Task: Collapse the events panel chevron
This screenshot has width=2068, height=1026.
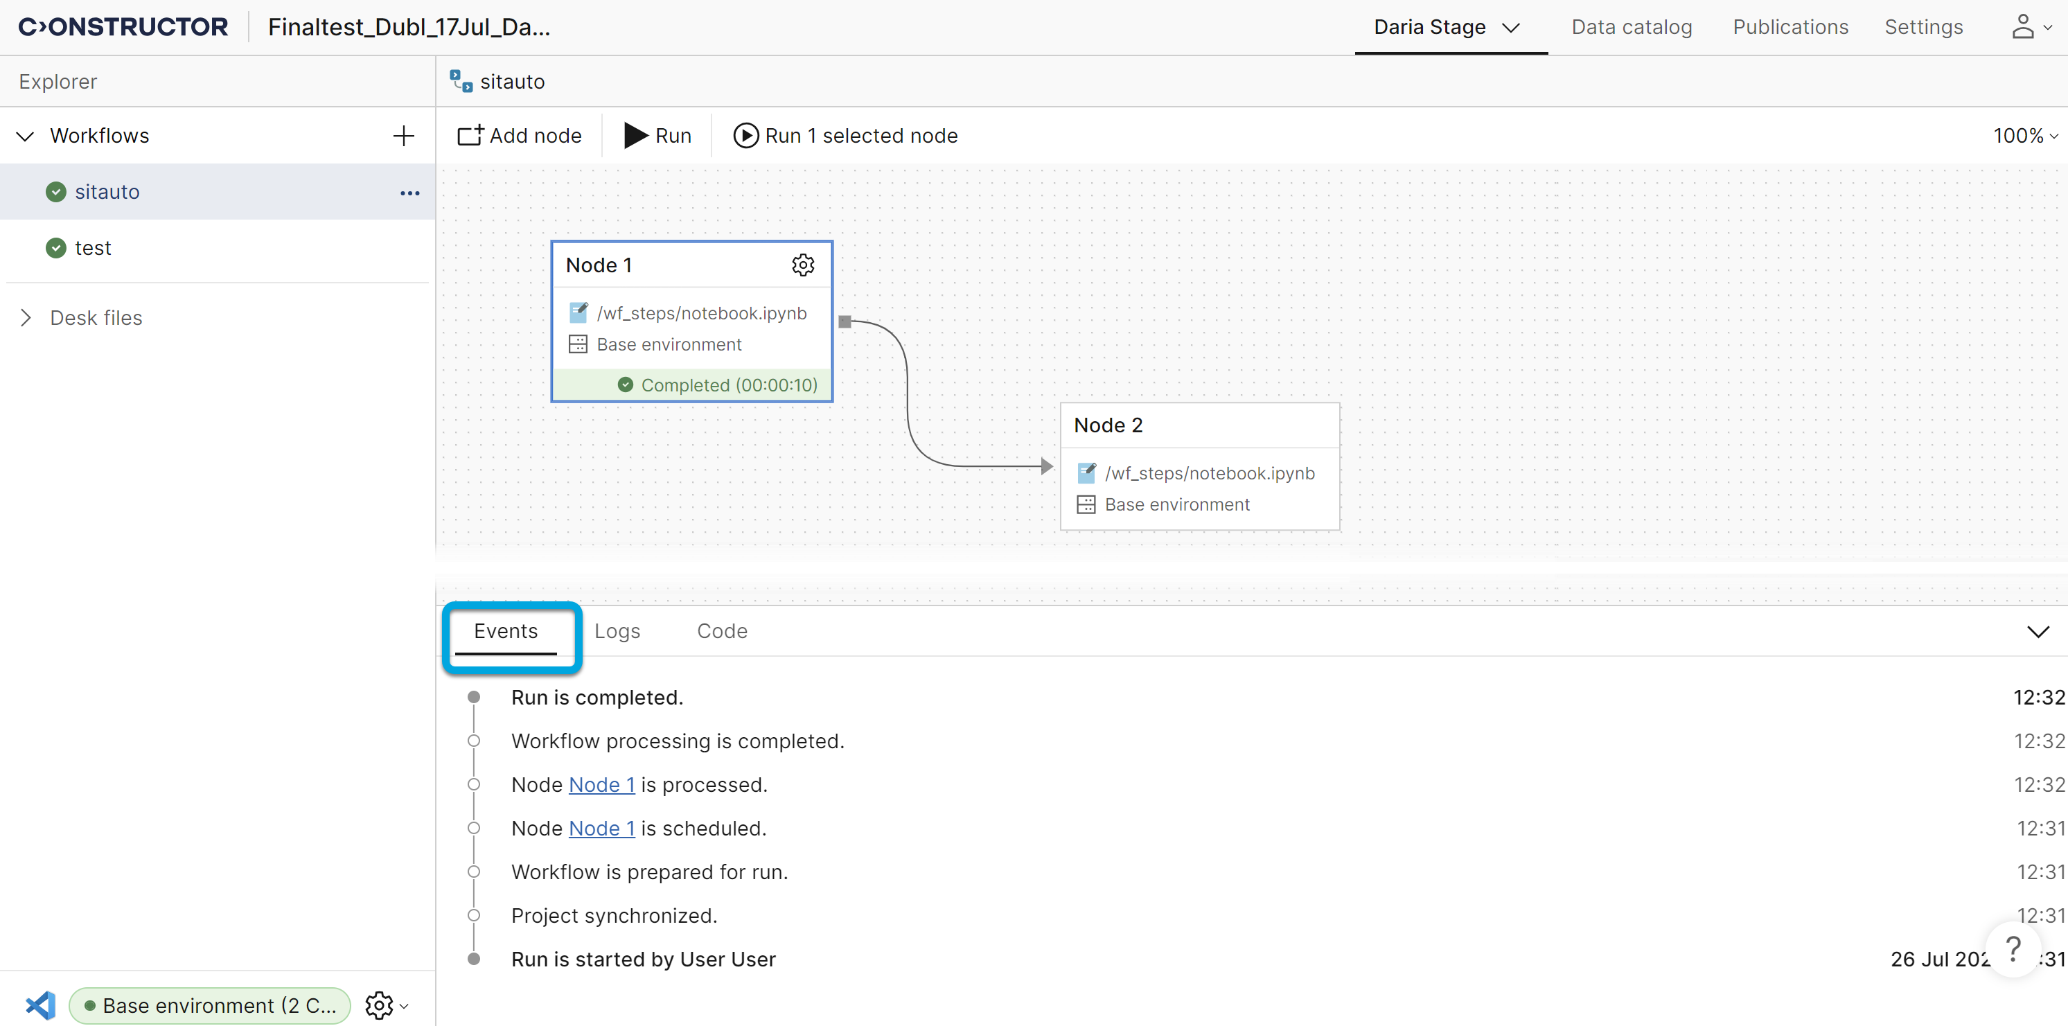Action: (2037, 632)
